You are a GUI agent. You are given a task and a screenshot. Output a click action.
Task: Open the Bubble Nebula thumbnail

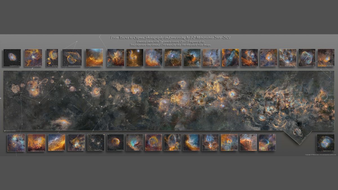point(173,58)
